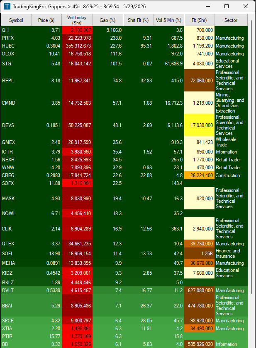Select the CMND symbol
The image size is (256, 348).
pos(9,103)
